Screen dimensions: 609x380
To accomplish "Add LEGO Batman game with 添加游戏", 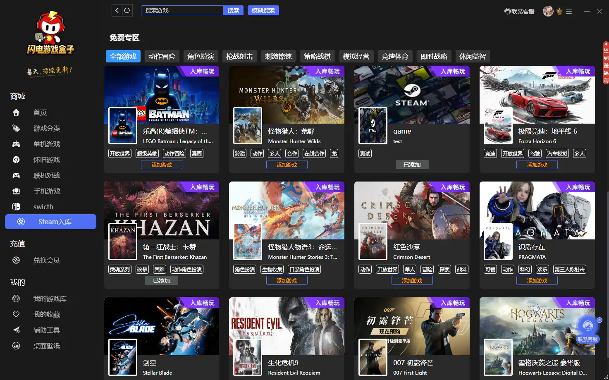I will (162, 165).
